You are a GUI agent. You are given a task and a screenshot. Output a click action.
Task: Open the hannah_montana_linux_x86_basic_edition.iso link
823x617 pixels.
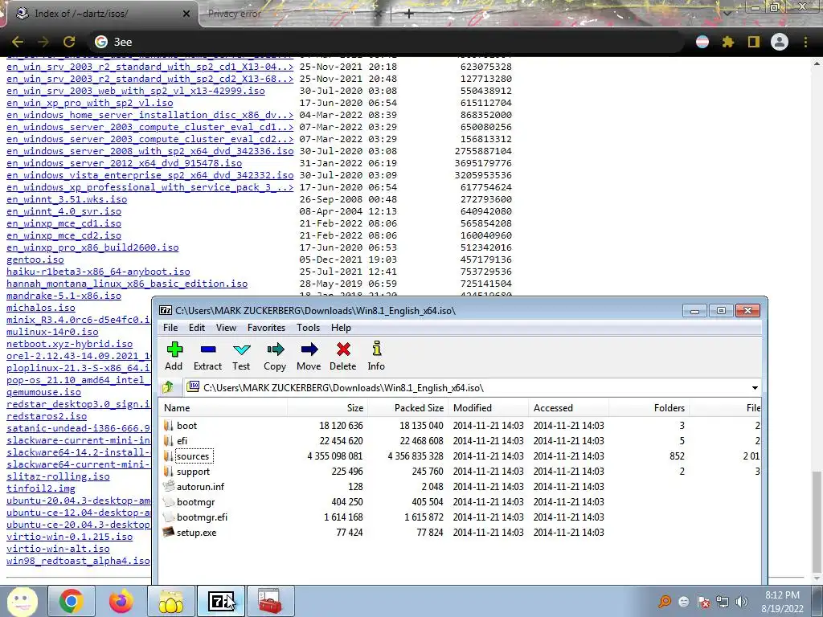click(127, 284)
